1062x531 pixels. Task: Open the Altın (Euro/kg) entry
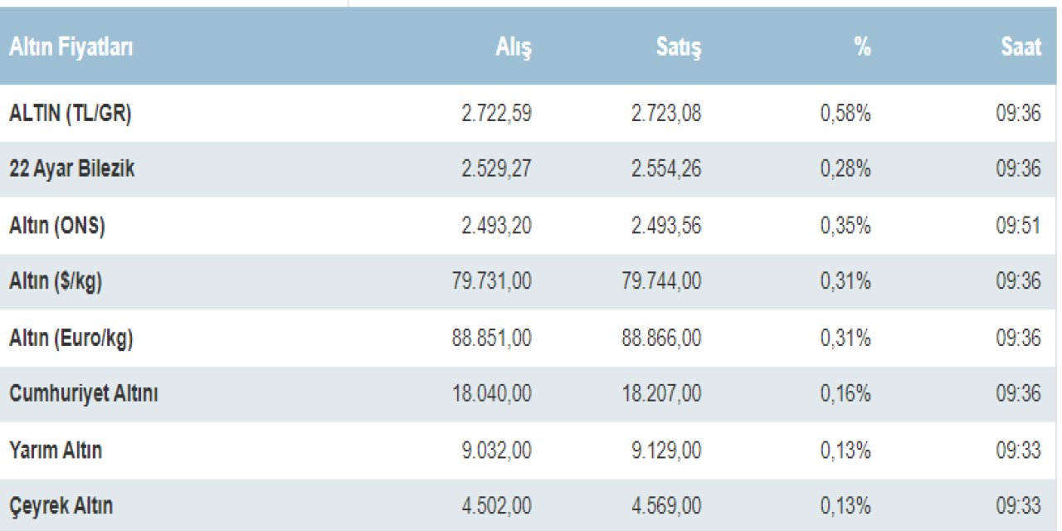[x=71, y=339]
